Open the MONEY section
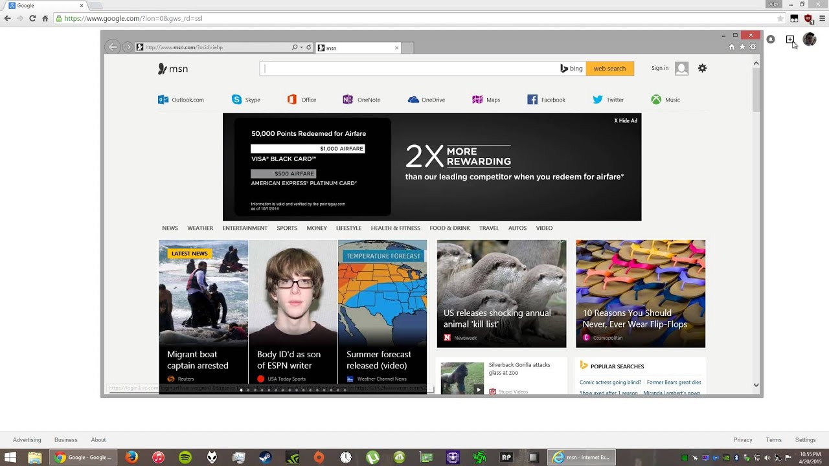The height and width of the screenshot is (466, 829). click(317, 228)
